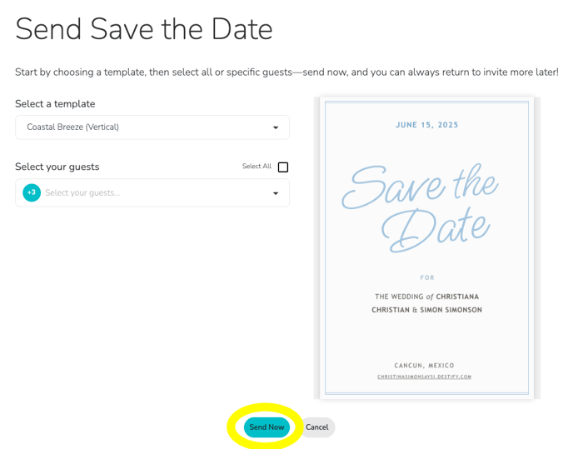Click the Send Now button
573x449 pixels.
(267, 427)
